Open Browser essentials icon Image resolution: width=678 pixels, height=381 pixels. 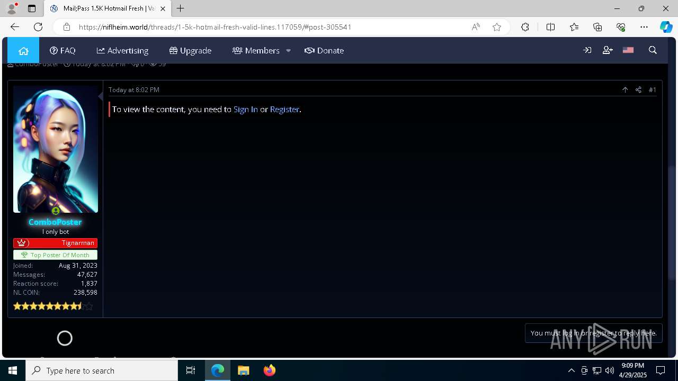coord(621,27)
